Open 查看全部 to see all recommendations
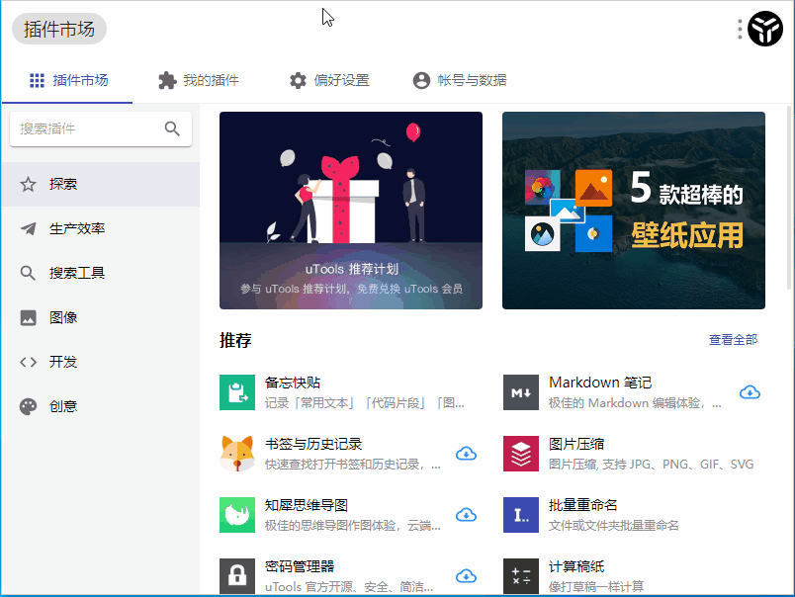795x597 pixels. (733, 339)
